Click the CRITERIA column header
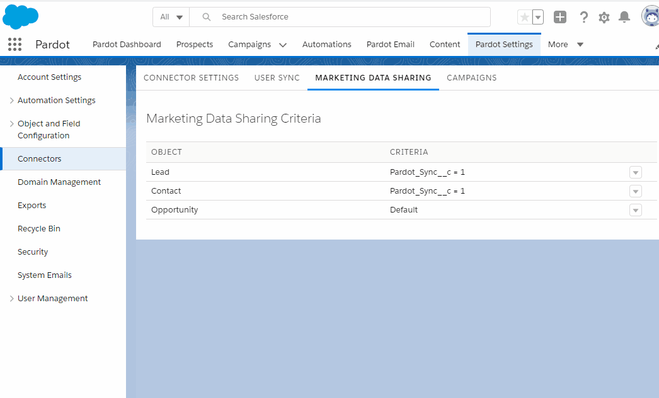The image size is (659, 398). 409,152
